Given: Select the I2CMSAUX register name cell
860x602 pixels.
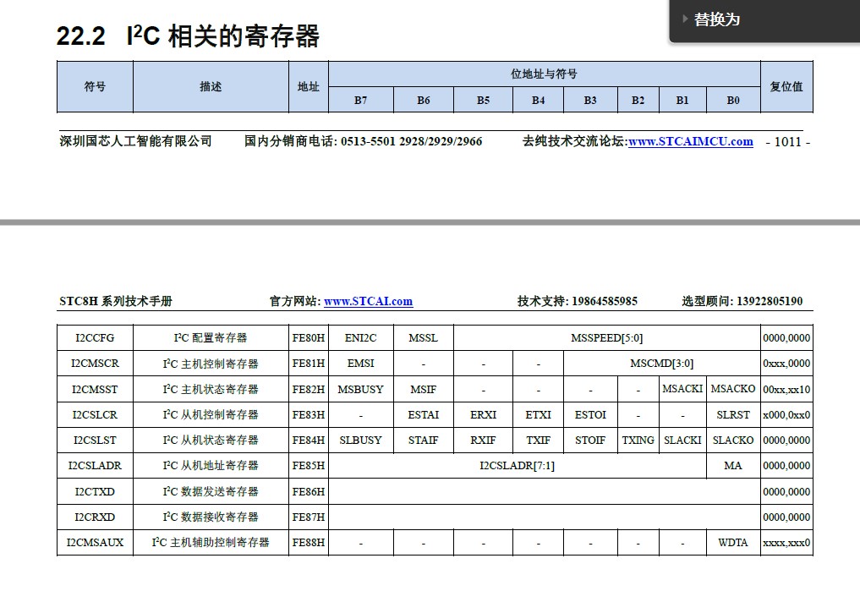Looking at the screenshot, I should [x=95, y=542].
